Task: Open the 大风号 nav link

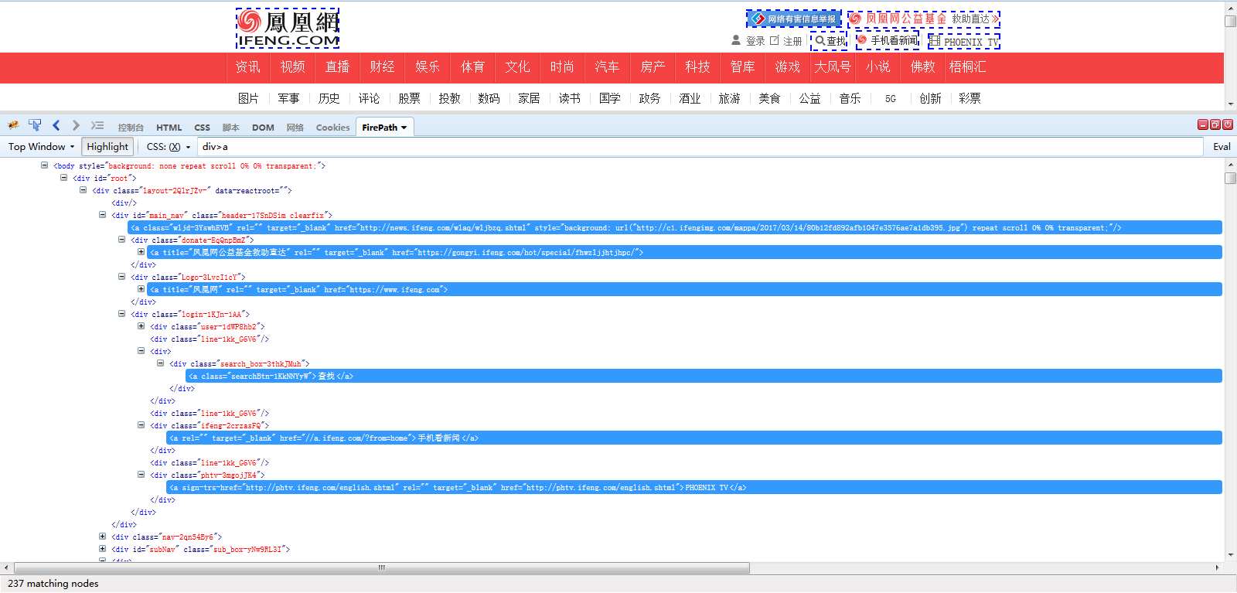Action: click(x=833, y=67)
